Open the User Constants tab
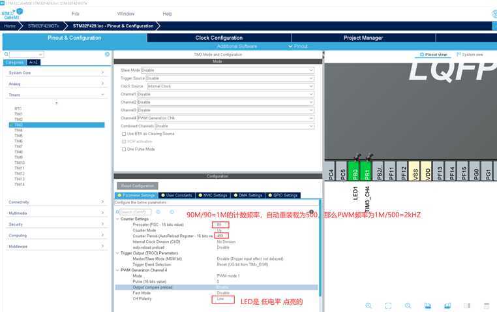Image resolution: width=497 pixels, height=312 pixels. pos(177,195)
